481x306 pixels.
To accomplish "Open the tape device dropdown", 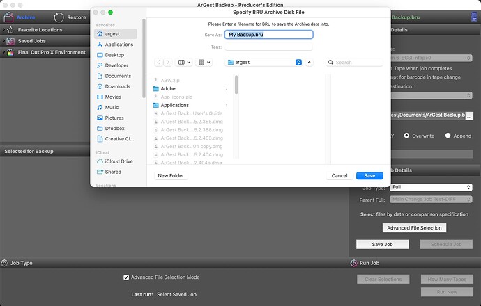I will (432, 58).
